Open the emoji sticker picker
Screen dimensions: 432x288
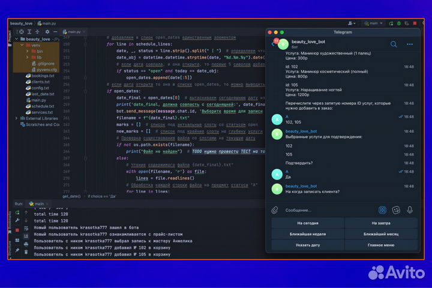click(x=396, y=210)
